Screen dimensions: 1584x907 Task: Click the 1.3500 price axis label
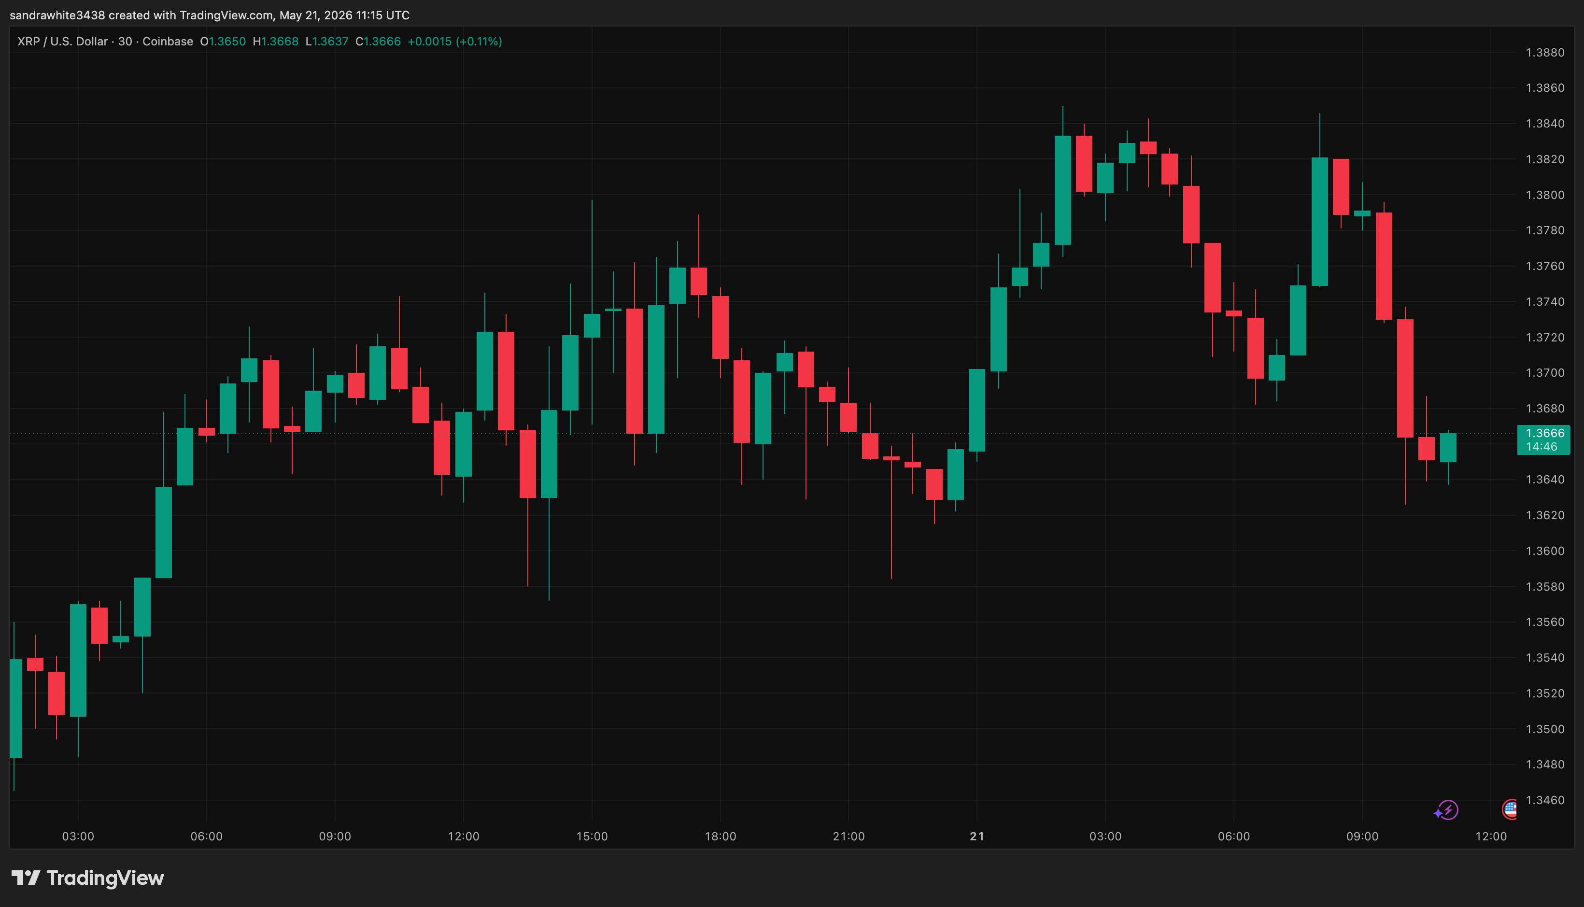click(1545, 729)
